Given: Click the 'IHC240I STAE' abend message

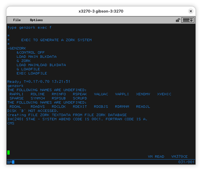Looking at the screenshot, I should 77,119.
